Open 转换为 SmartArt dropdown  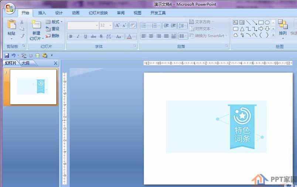click(x=208, y=36)
